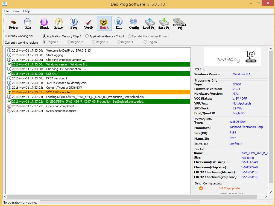Open the File menu
The height and width of the screenshot is (206, 275).
(x=6, y=11)
